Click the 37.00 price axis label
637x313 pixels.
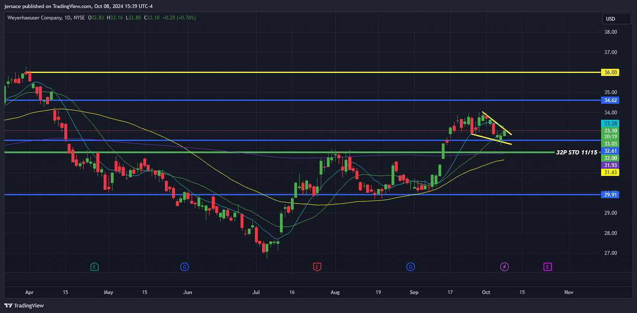pyautogui.click(x=610, y=52)
